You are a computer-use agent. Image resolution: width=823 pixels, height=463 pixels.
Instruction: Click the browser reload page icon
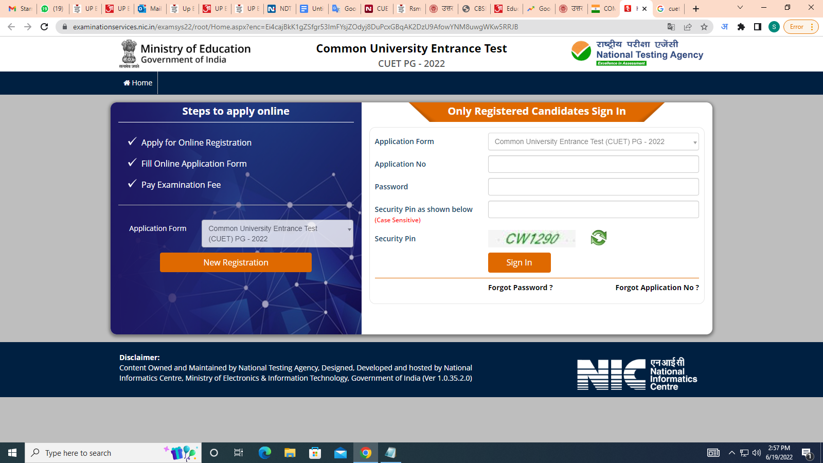point(44,27)
